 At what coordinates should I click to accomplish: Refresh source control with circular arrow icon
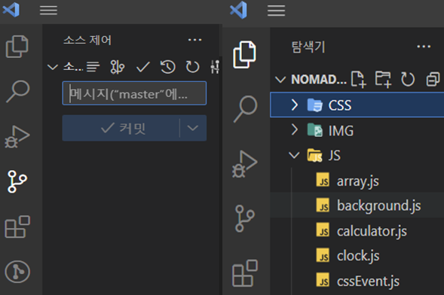[x=192, y=67]
